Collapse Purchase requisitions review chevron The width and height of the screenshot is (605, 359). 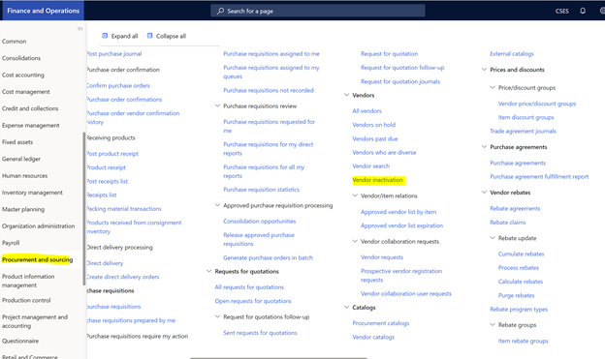coord(217,105)
